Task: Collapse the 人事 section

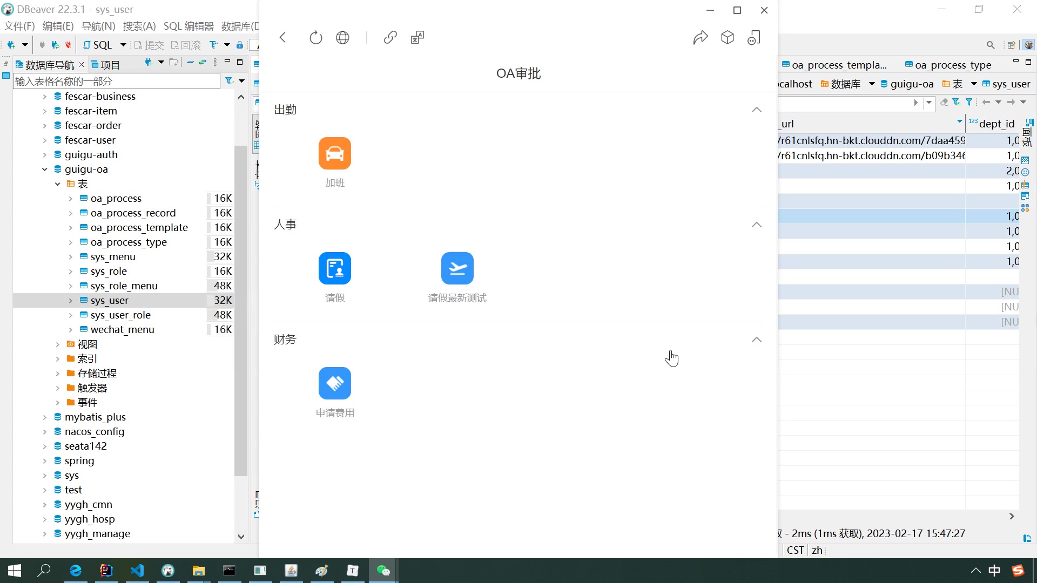Action: tap(757, 225)
